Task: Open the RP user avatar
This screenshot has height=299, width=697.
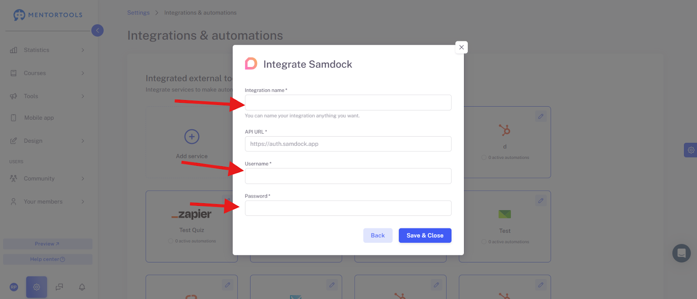Action: click(14, 287)
